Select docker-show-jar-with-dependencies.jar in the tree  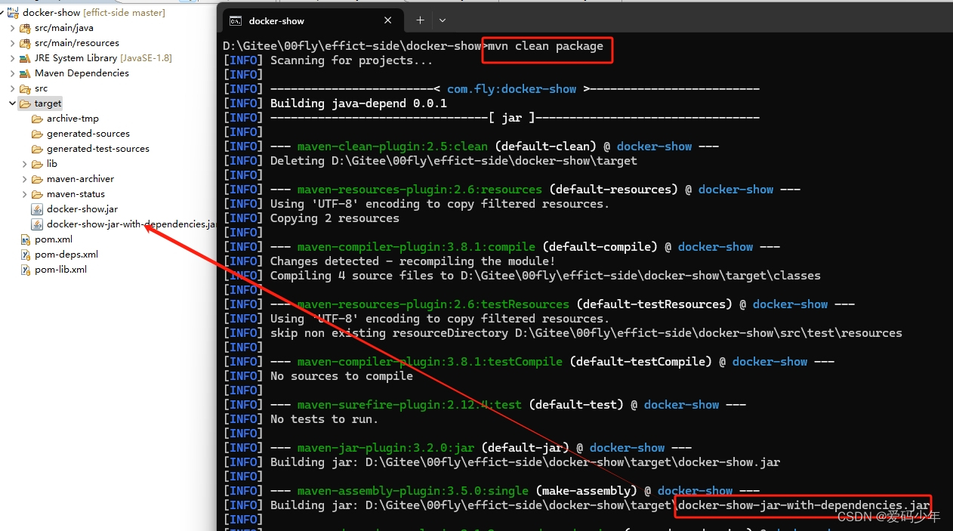coord(131,224)
